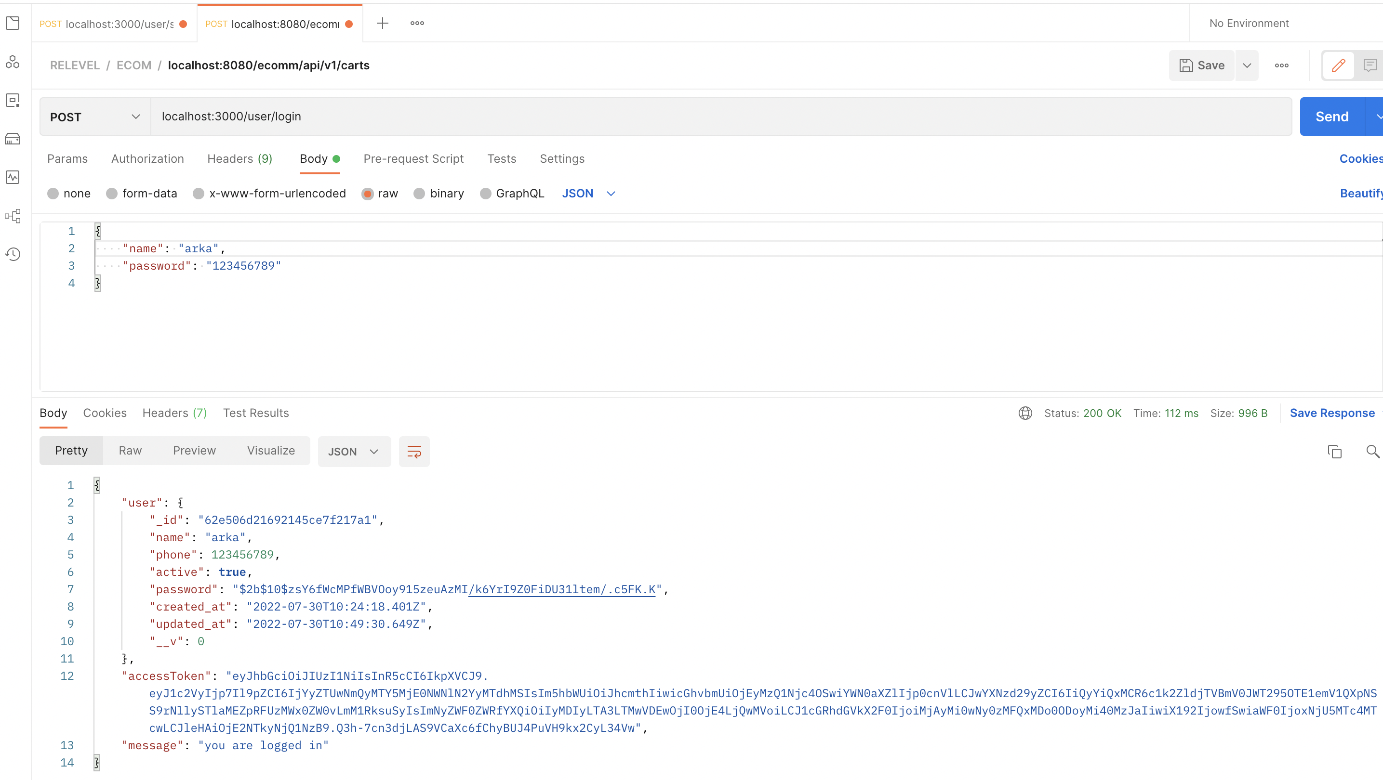This screenshot has height=780, width=1383.
Task: Open the response JSON format dropdown
Action: [354, 452]
